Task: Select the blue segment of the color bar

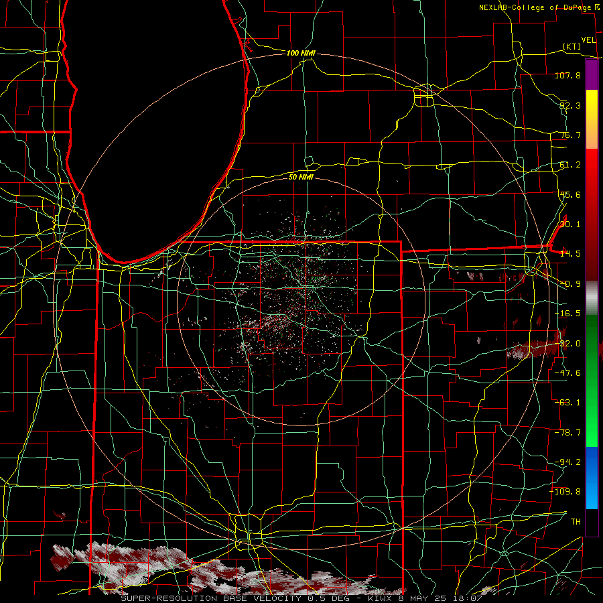Action: coord(592,478)
